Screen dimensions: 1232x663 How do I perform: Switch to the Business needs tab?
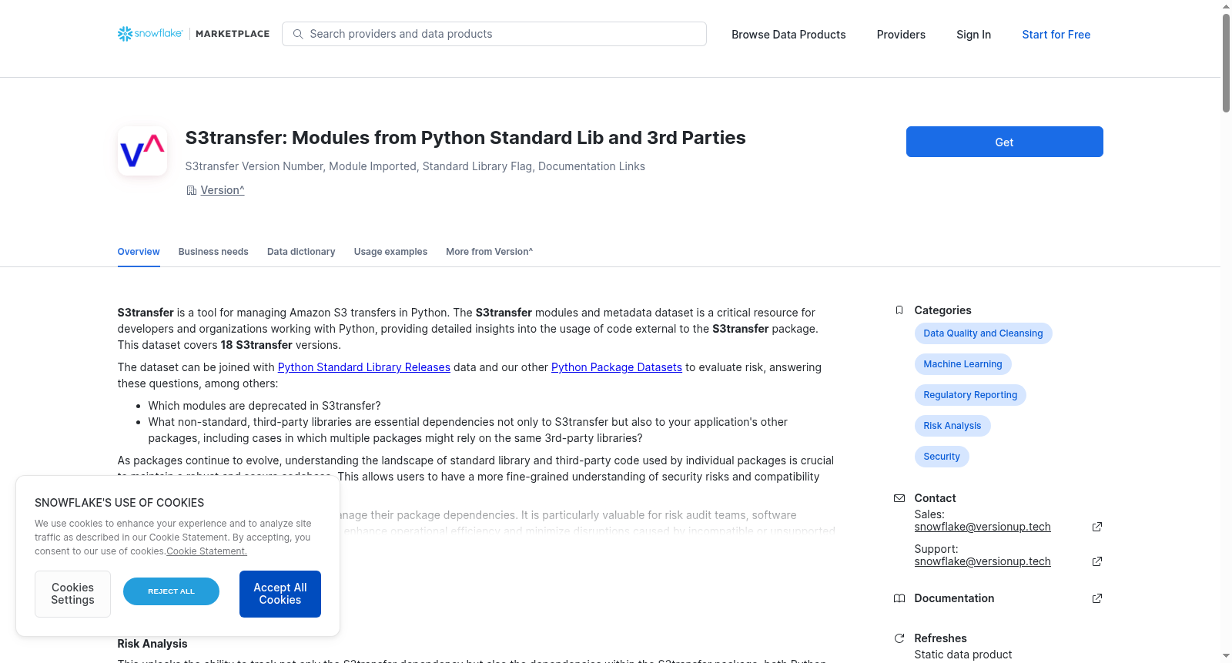[213, 252]
